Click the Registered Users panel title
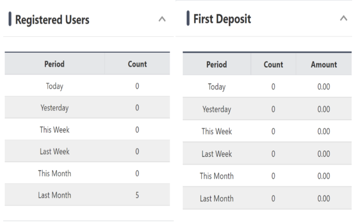This screenshot has height=222, width=356. tap(52, 20)
